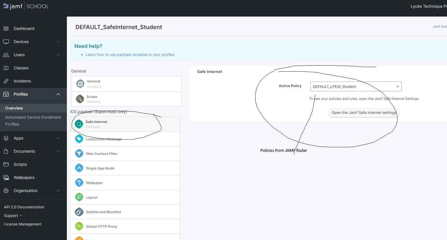Click the Global HTTP Proxy icon
The width and height of the screenshot is (447, 240).
click(x=79, y=226)
